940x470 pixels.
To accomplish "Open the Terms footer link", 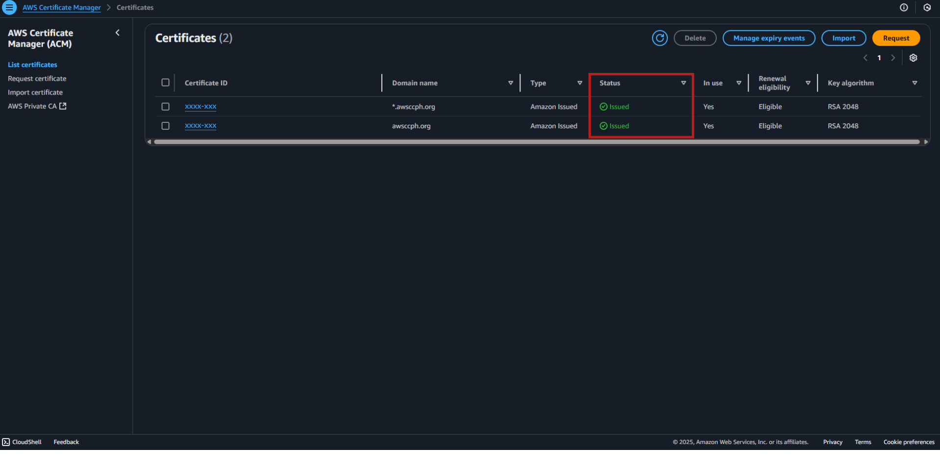I will point(863,442).
